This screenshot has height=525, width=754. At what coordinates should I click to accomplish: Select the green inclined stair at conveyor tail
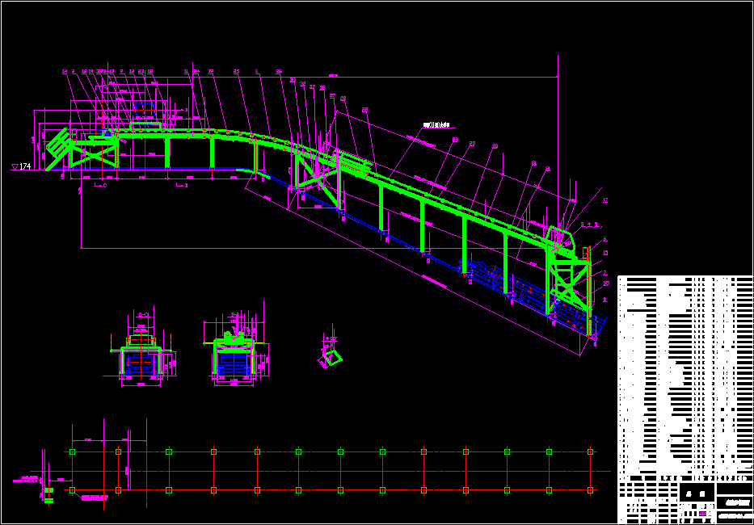pyautogui.click(x=57, y=148)
